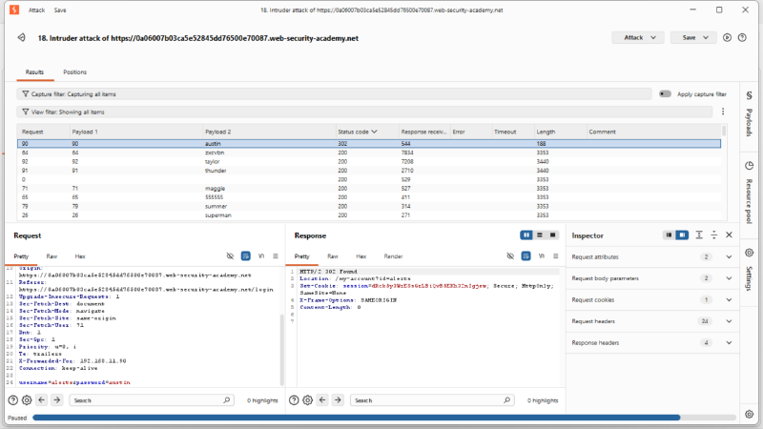Open the Render tab in Response
Screen dimensions: 763x429
click(x=393, y=256)
